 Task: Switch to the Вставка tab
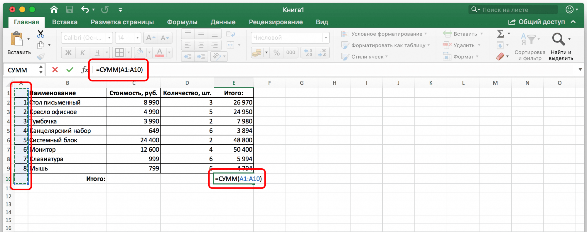pos(65,22)
